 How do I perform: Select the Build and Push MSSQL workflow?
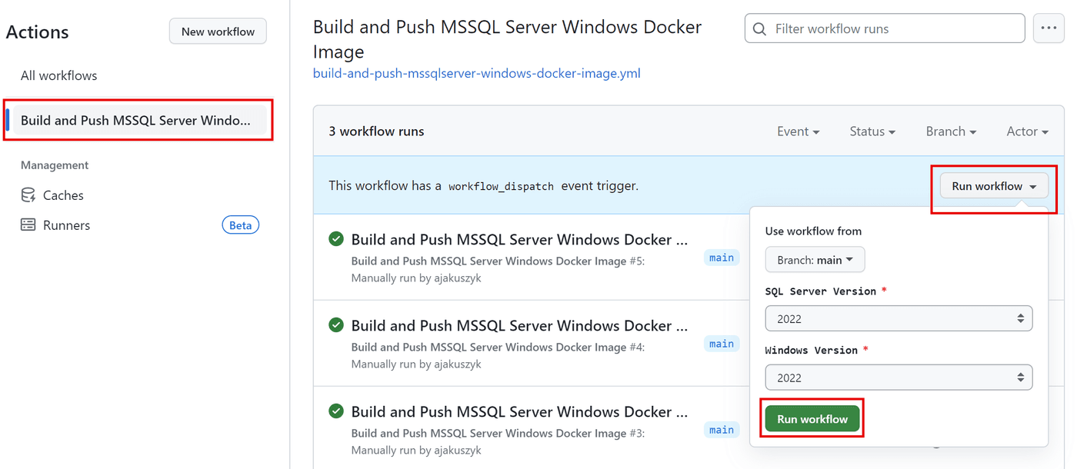(x=137, y=120)
